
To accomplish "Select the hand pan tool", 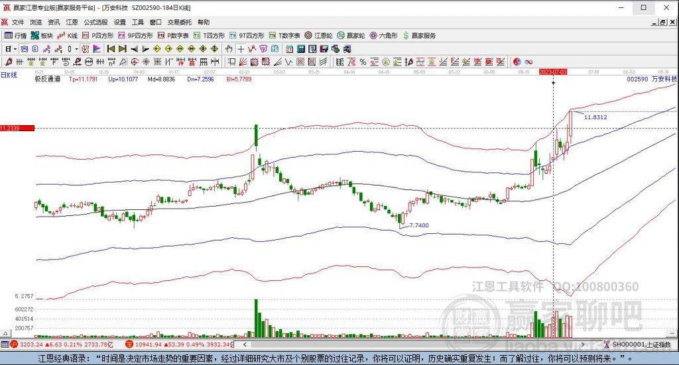I will coord(229,49).
